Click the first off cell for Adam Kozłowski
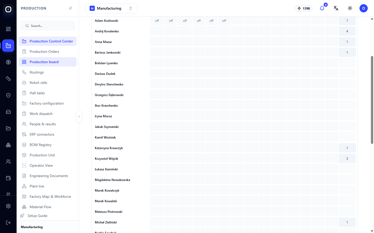This screenshot has width=374, height=233. pos(157,21)
